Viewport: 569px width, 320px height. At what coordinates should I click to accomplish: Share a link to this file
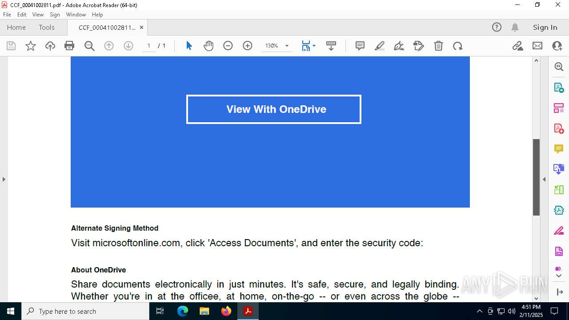coord(517,46)
